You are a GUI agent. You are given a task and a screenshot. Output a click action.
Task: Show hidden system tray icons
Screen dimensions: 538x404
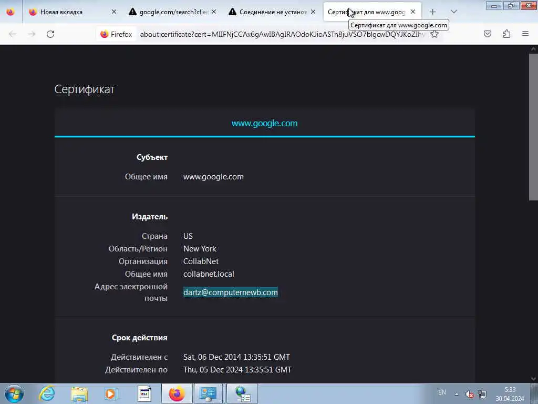[x=457, y=394]
